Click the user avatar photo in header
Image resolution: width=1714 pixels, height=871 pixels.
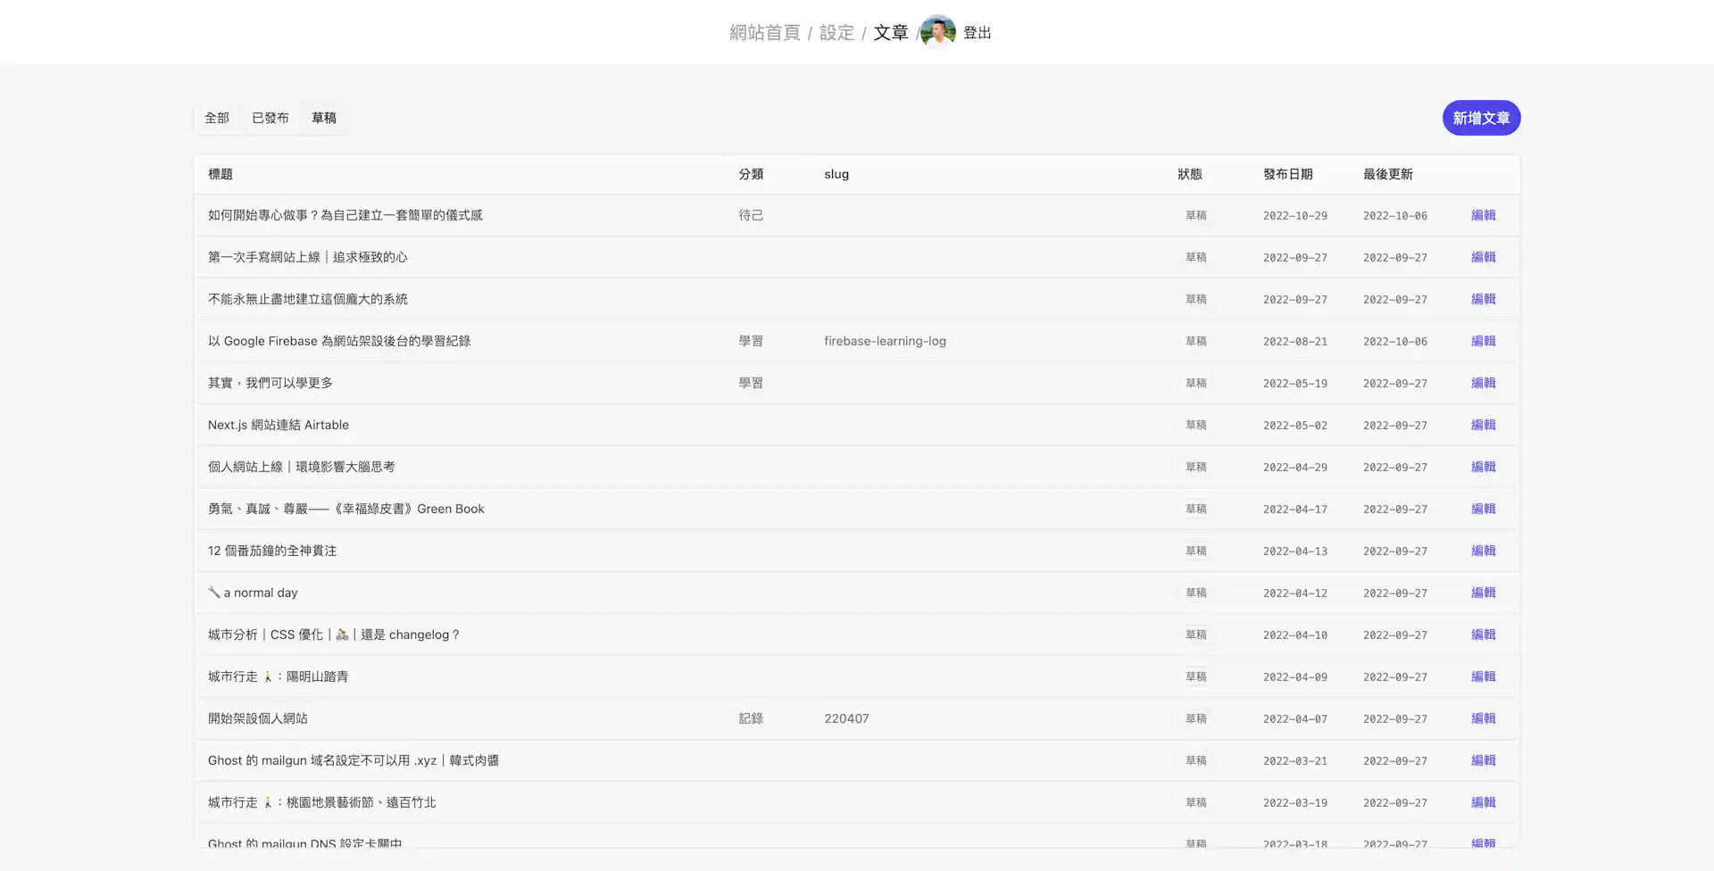tap(937, 32)
